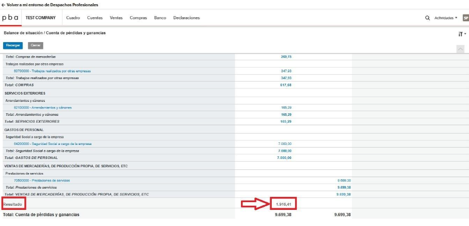469x226 pixels.
Task: Click the Cerrar button
Action: pyautogui.click(x=35, y=45)
